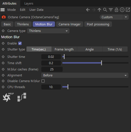Click the Time shift value field

51,63
